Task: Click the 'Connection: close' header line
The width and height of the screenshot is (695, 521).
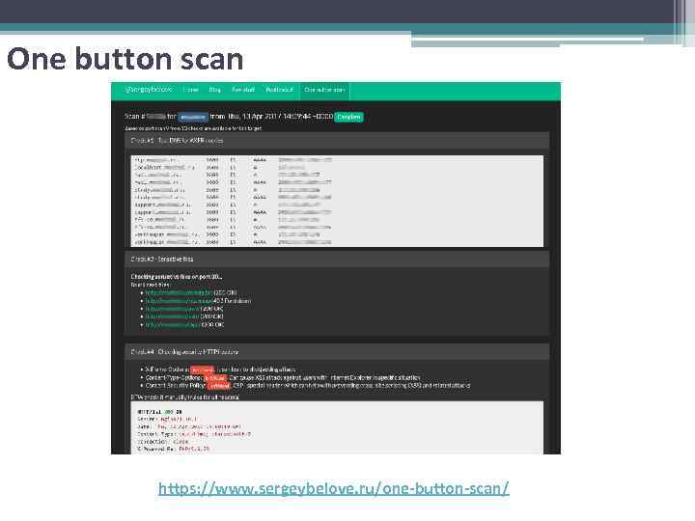Action: pos(163,442)
